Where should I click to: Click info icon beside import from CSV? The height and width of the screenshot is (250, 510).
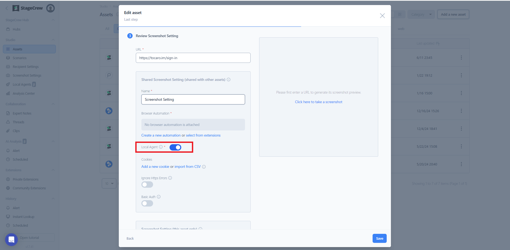click(204, 167)
